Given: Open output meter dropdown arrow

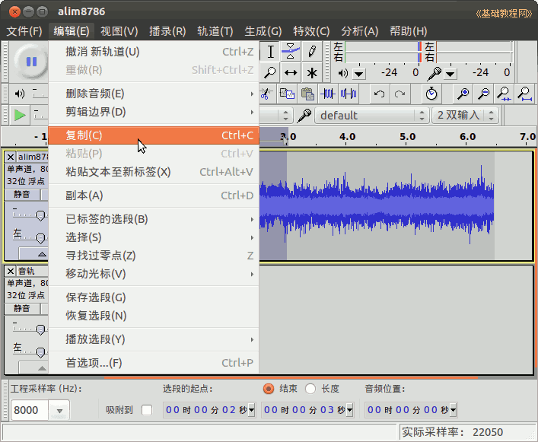Looking at the screenshot, I should 359,74.
